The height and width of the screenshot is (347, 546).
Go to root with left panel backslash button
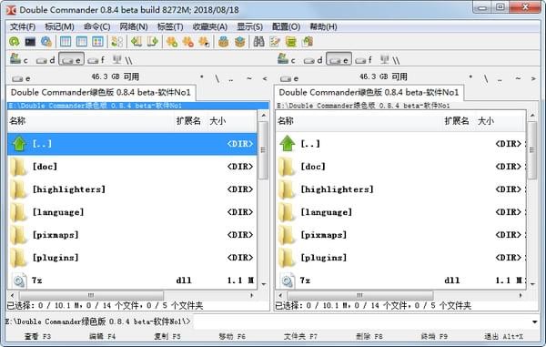pos(217,78)
